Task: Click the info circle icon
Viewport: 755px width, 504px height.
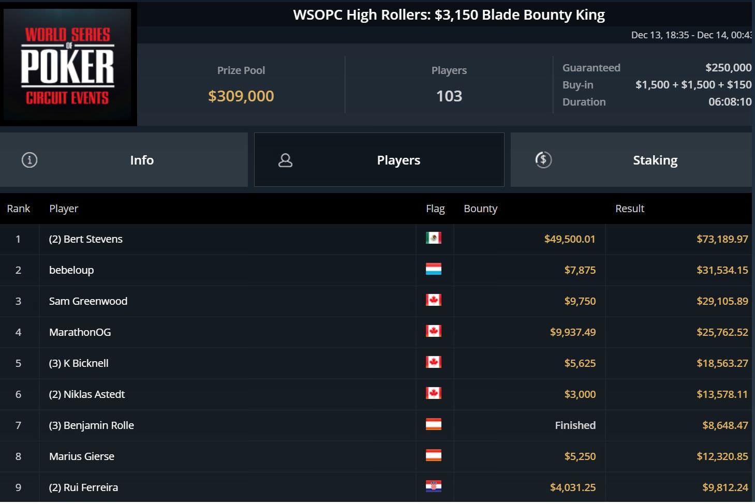Action: pyautogui.click(x=29, y=160)
